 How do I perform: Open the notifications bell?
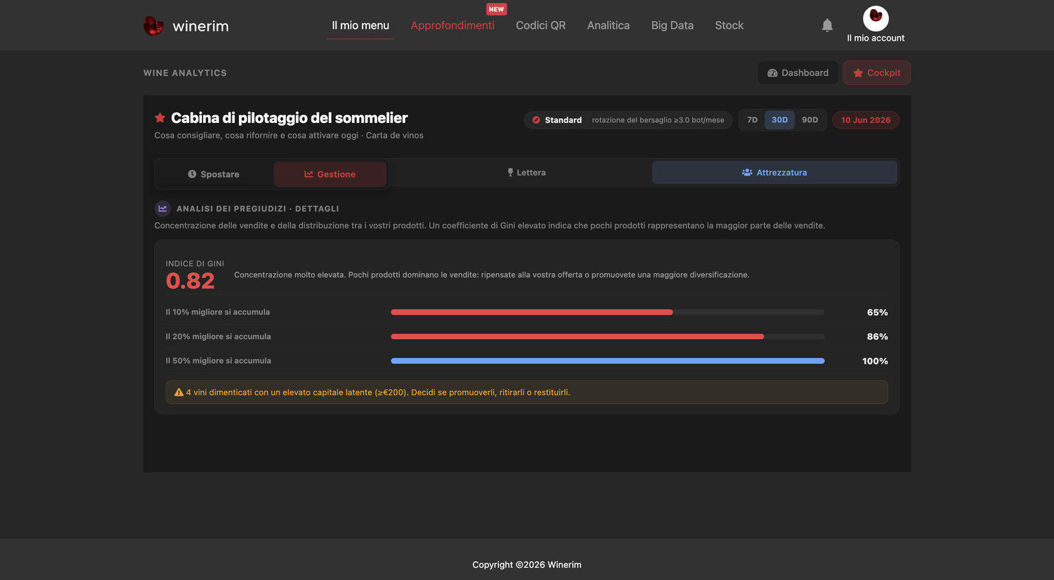[x=827, y=25]
